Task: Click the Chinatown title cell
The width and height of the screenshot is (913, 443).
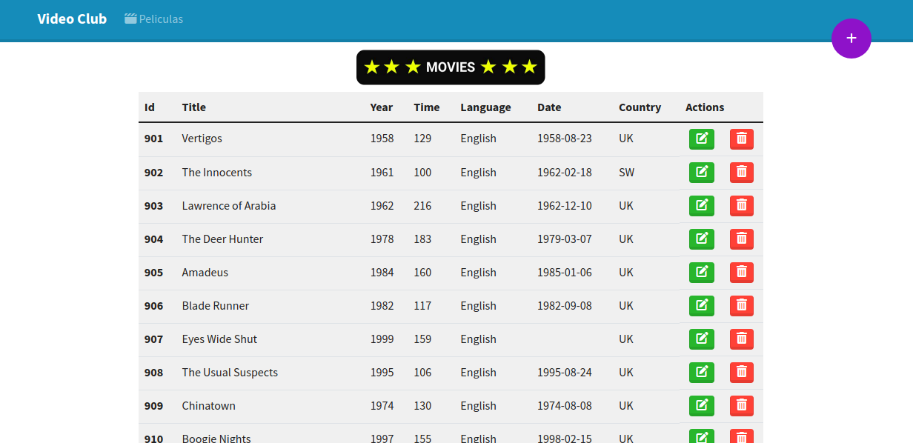Action: point(209,406)
